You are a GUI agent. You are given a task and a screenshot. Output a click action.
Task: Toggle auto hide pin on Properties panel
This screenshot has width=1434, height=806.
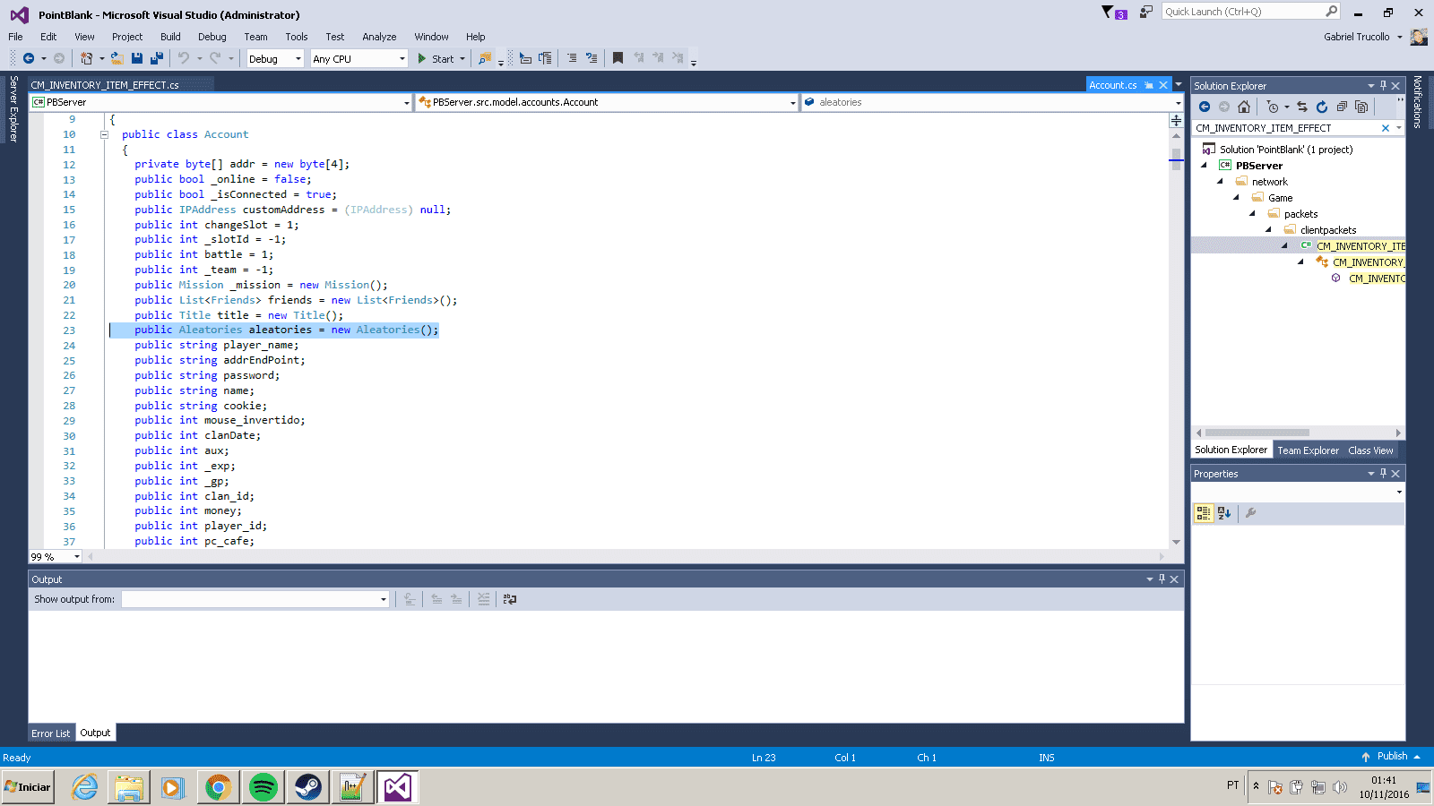(1383, 474)
